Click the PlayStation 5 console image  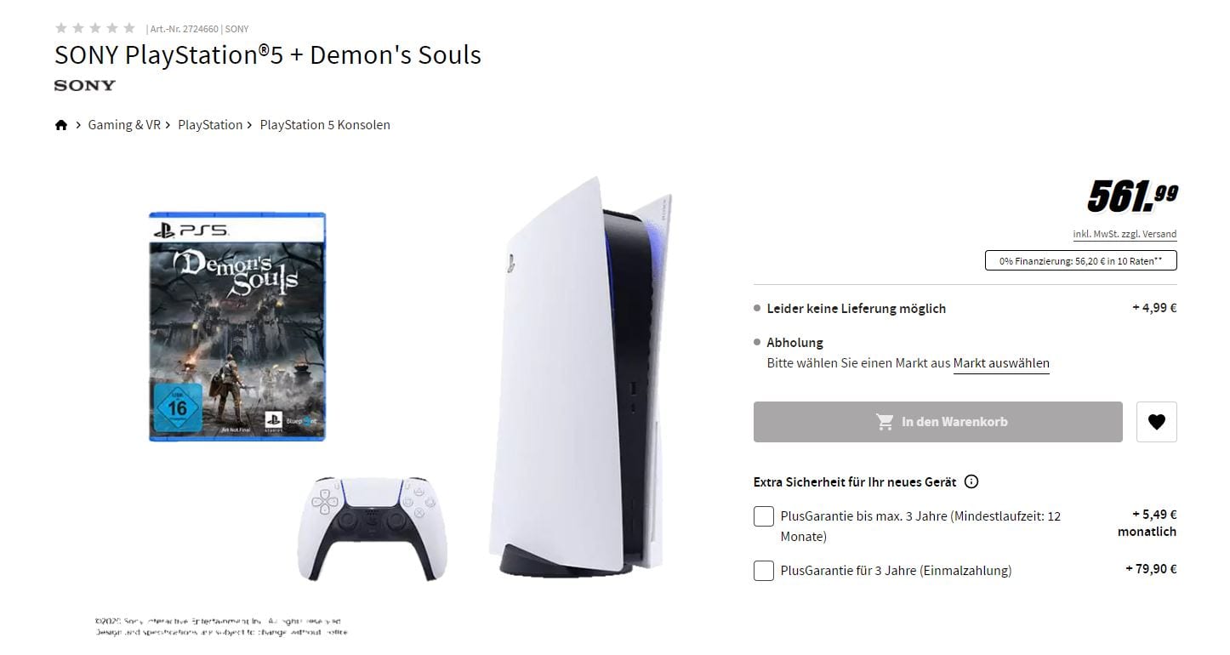[580, 376]
